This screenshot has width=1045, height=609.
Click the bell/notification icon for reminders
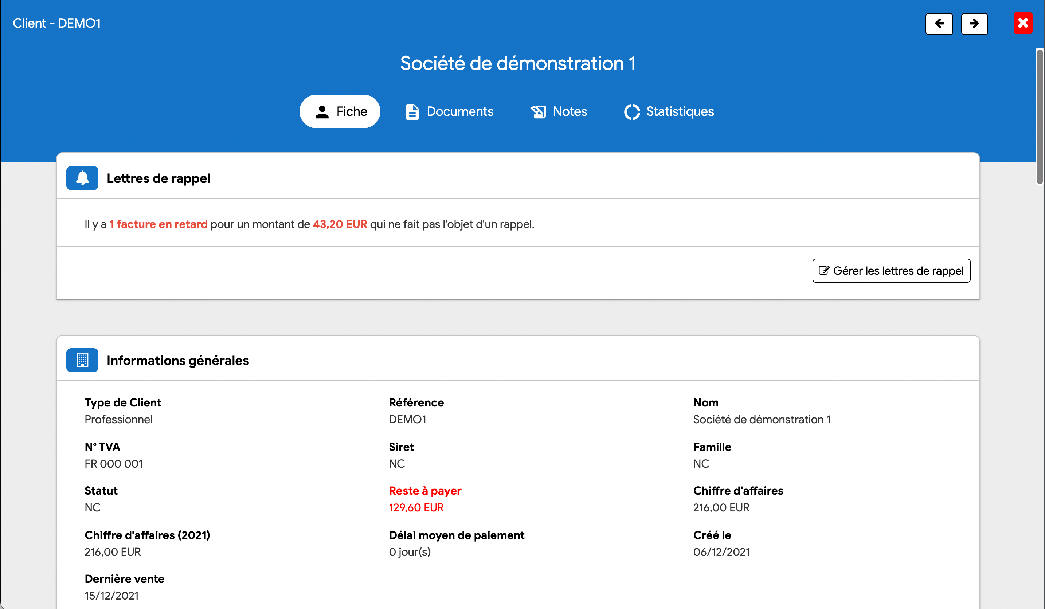click(x=82, y=177)
